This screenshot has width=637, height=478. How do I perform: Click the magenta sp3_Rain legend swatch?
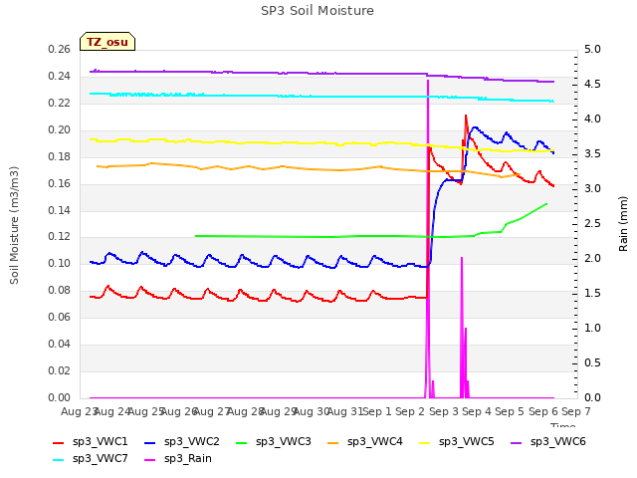(x=150, y=460)
